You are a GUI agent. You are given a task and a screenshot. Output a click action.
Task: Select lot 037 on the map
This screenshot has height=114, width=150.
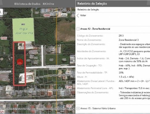coord(33,53)
